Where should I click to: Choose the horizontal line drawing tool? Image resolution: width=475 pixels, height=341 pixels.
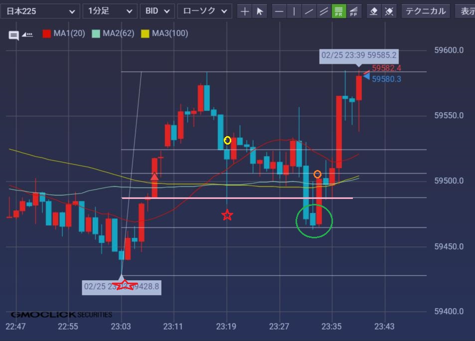pos(280,11)
